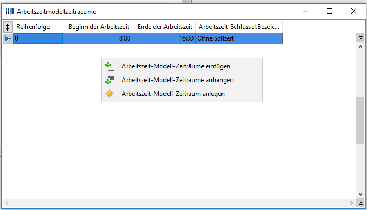Click the vertical scrollbar thumb

tap(361, 121)
